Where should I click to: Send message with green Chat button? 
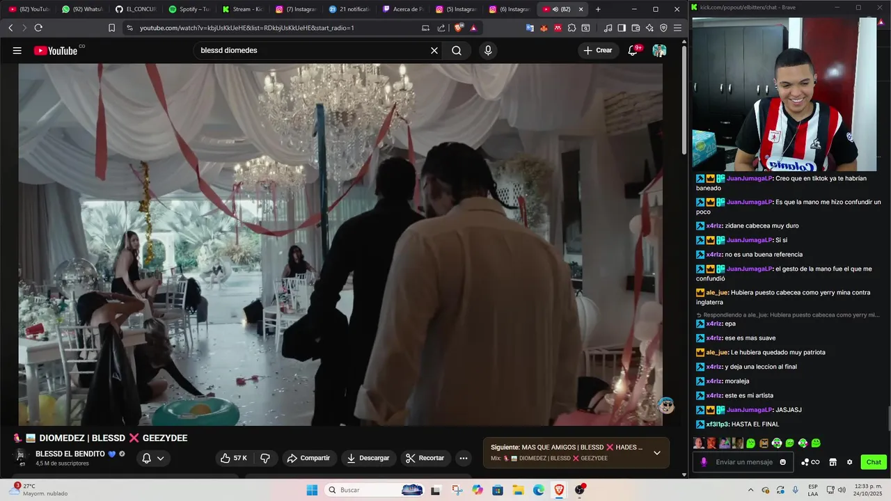(x=874, y=462)
